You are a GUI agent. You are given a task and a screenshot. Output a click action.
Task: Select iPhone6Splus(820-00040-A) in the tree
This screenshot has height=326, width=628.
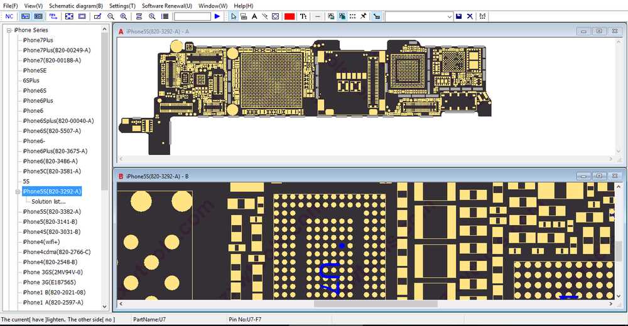tap(58, 121)
